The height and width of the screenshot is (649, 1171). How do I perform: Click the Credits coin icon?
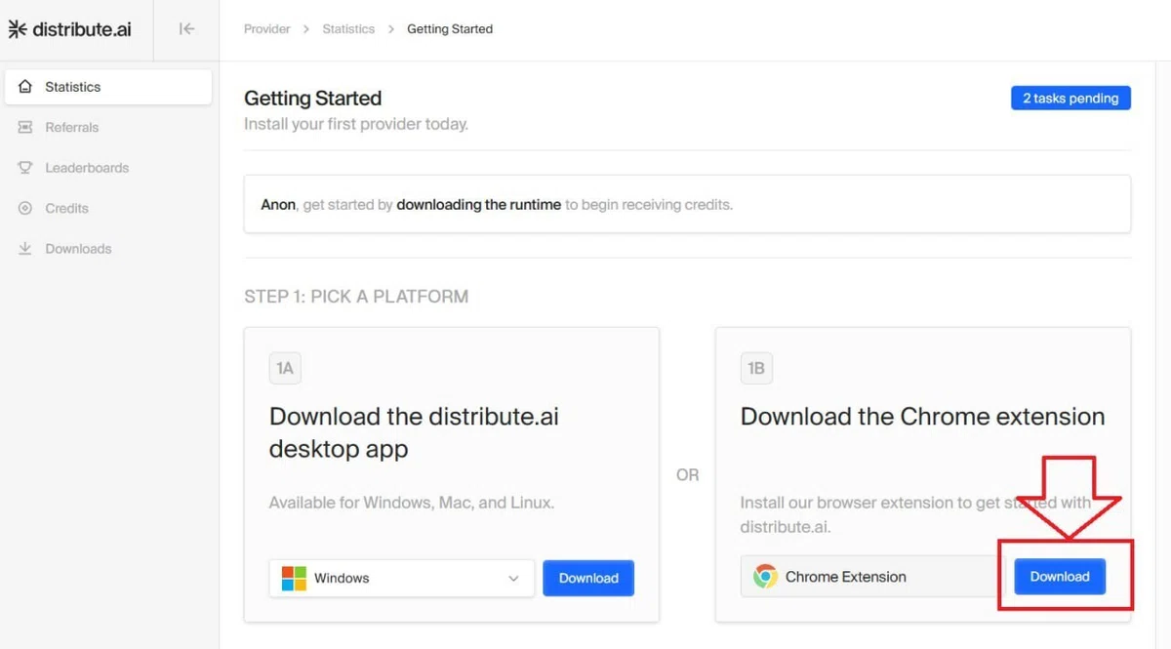tap(25, 208)
